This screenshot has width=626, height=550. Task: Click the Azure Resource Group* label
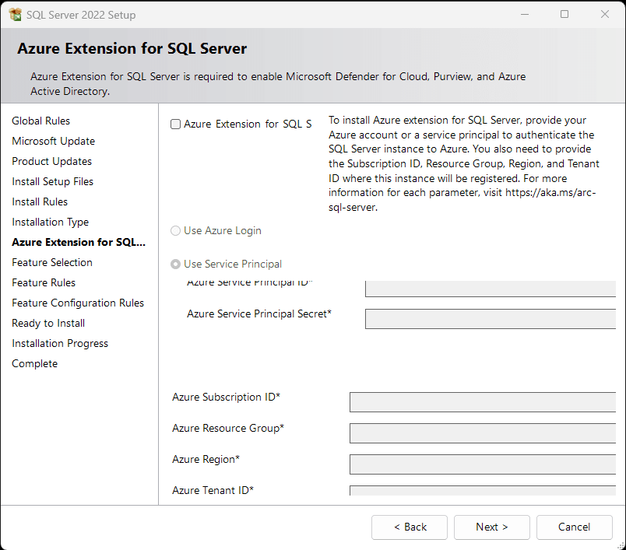click(228, 429)
